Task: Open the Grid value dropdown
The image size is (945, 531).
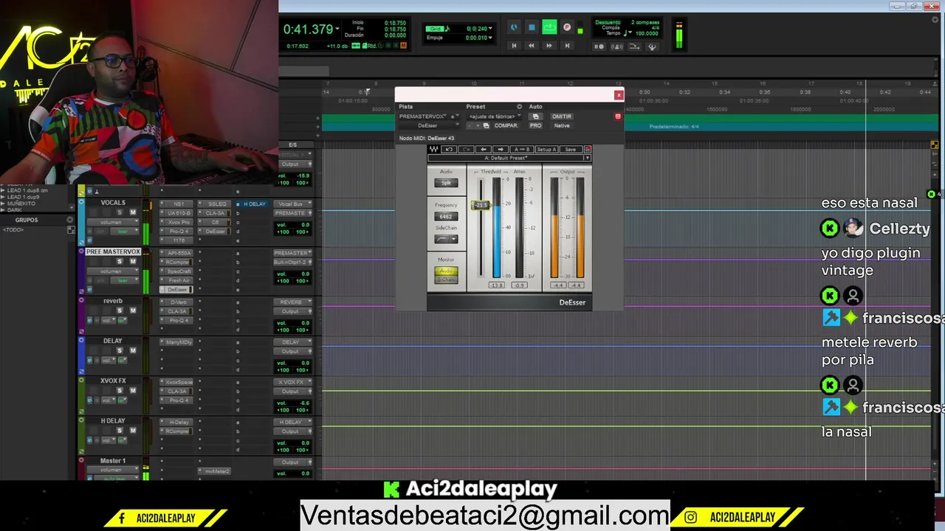Action: point(490,29)
